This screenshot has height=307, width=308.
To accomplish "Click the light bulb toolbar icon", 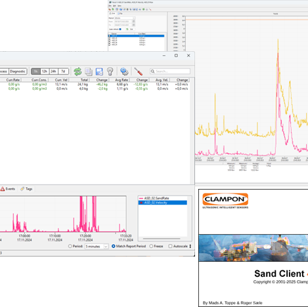I will pos(110,72).
